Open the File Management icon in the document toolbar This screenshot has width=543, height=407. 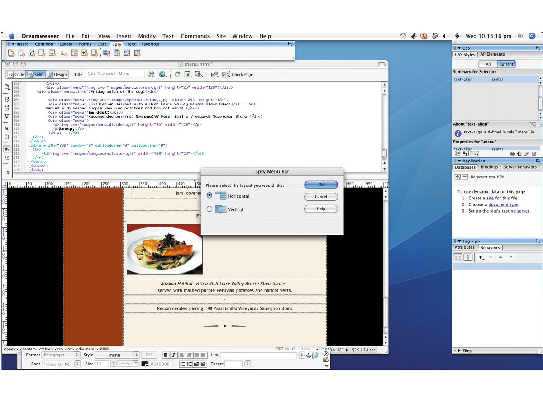152,74
